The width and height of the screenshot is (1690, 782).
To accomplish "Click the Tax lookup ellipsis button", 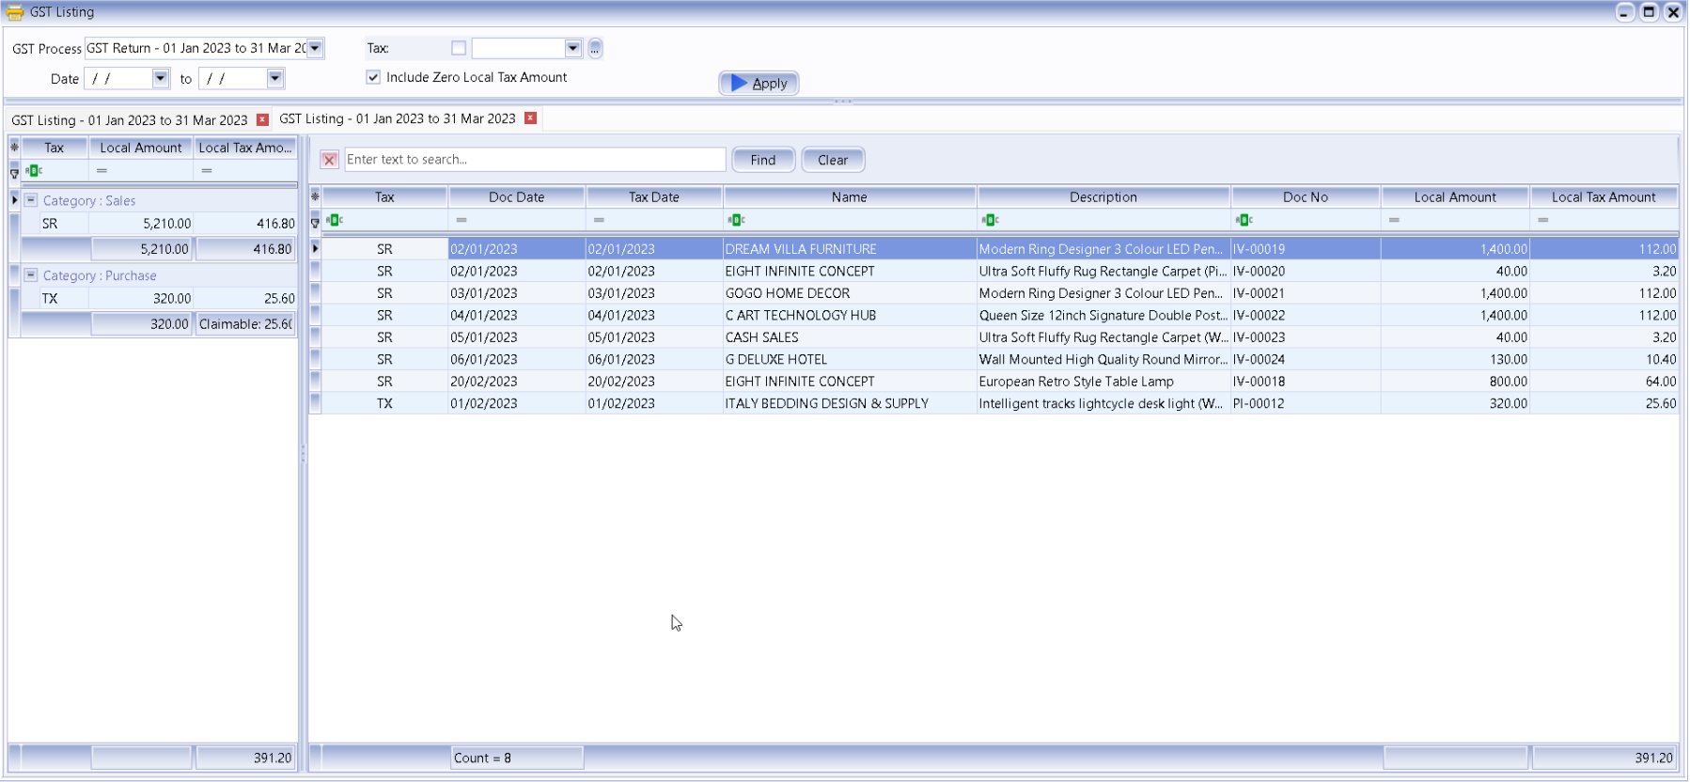I will tap(595, 49).
